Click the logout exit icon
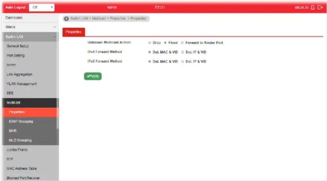The height and width of the screenshot is (181, 327). [x=320, y=8]
